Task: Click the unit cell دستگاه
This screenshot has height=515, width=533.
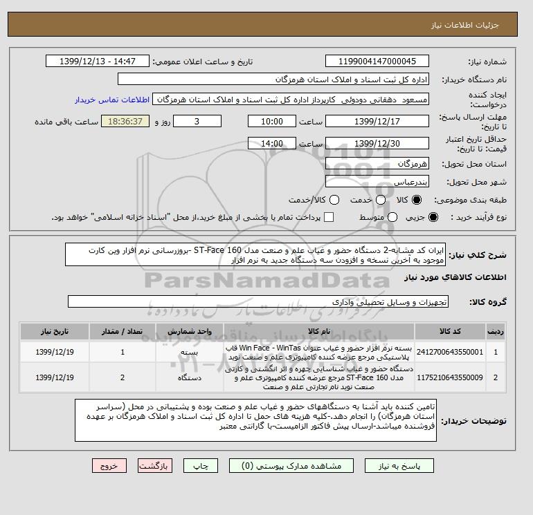Action: coord(190,377)
